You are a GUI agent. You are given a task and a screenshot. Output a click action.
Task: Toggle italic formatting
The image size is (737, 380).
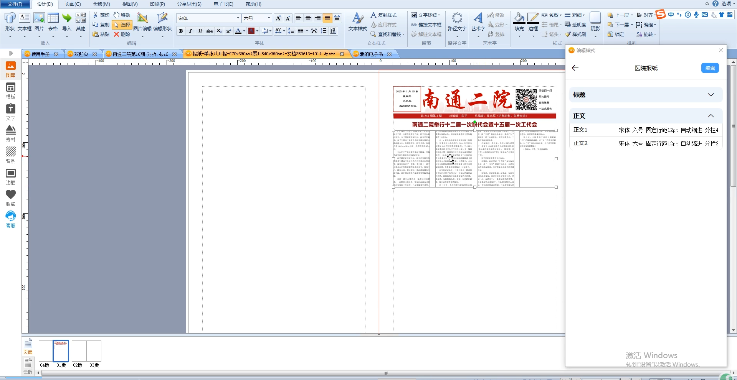(x=190, y=31)
